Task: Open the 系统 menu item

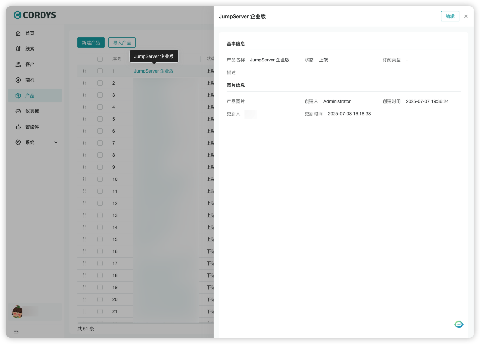Action: coord(30,142)
